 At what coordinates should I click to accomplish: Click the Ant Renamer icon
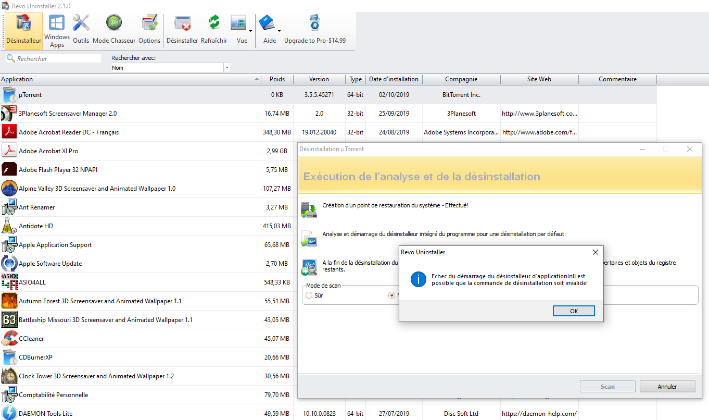(9, 207)
